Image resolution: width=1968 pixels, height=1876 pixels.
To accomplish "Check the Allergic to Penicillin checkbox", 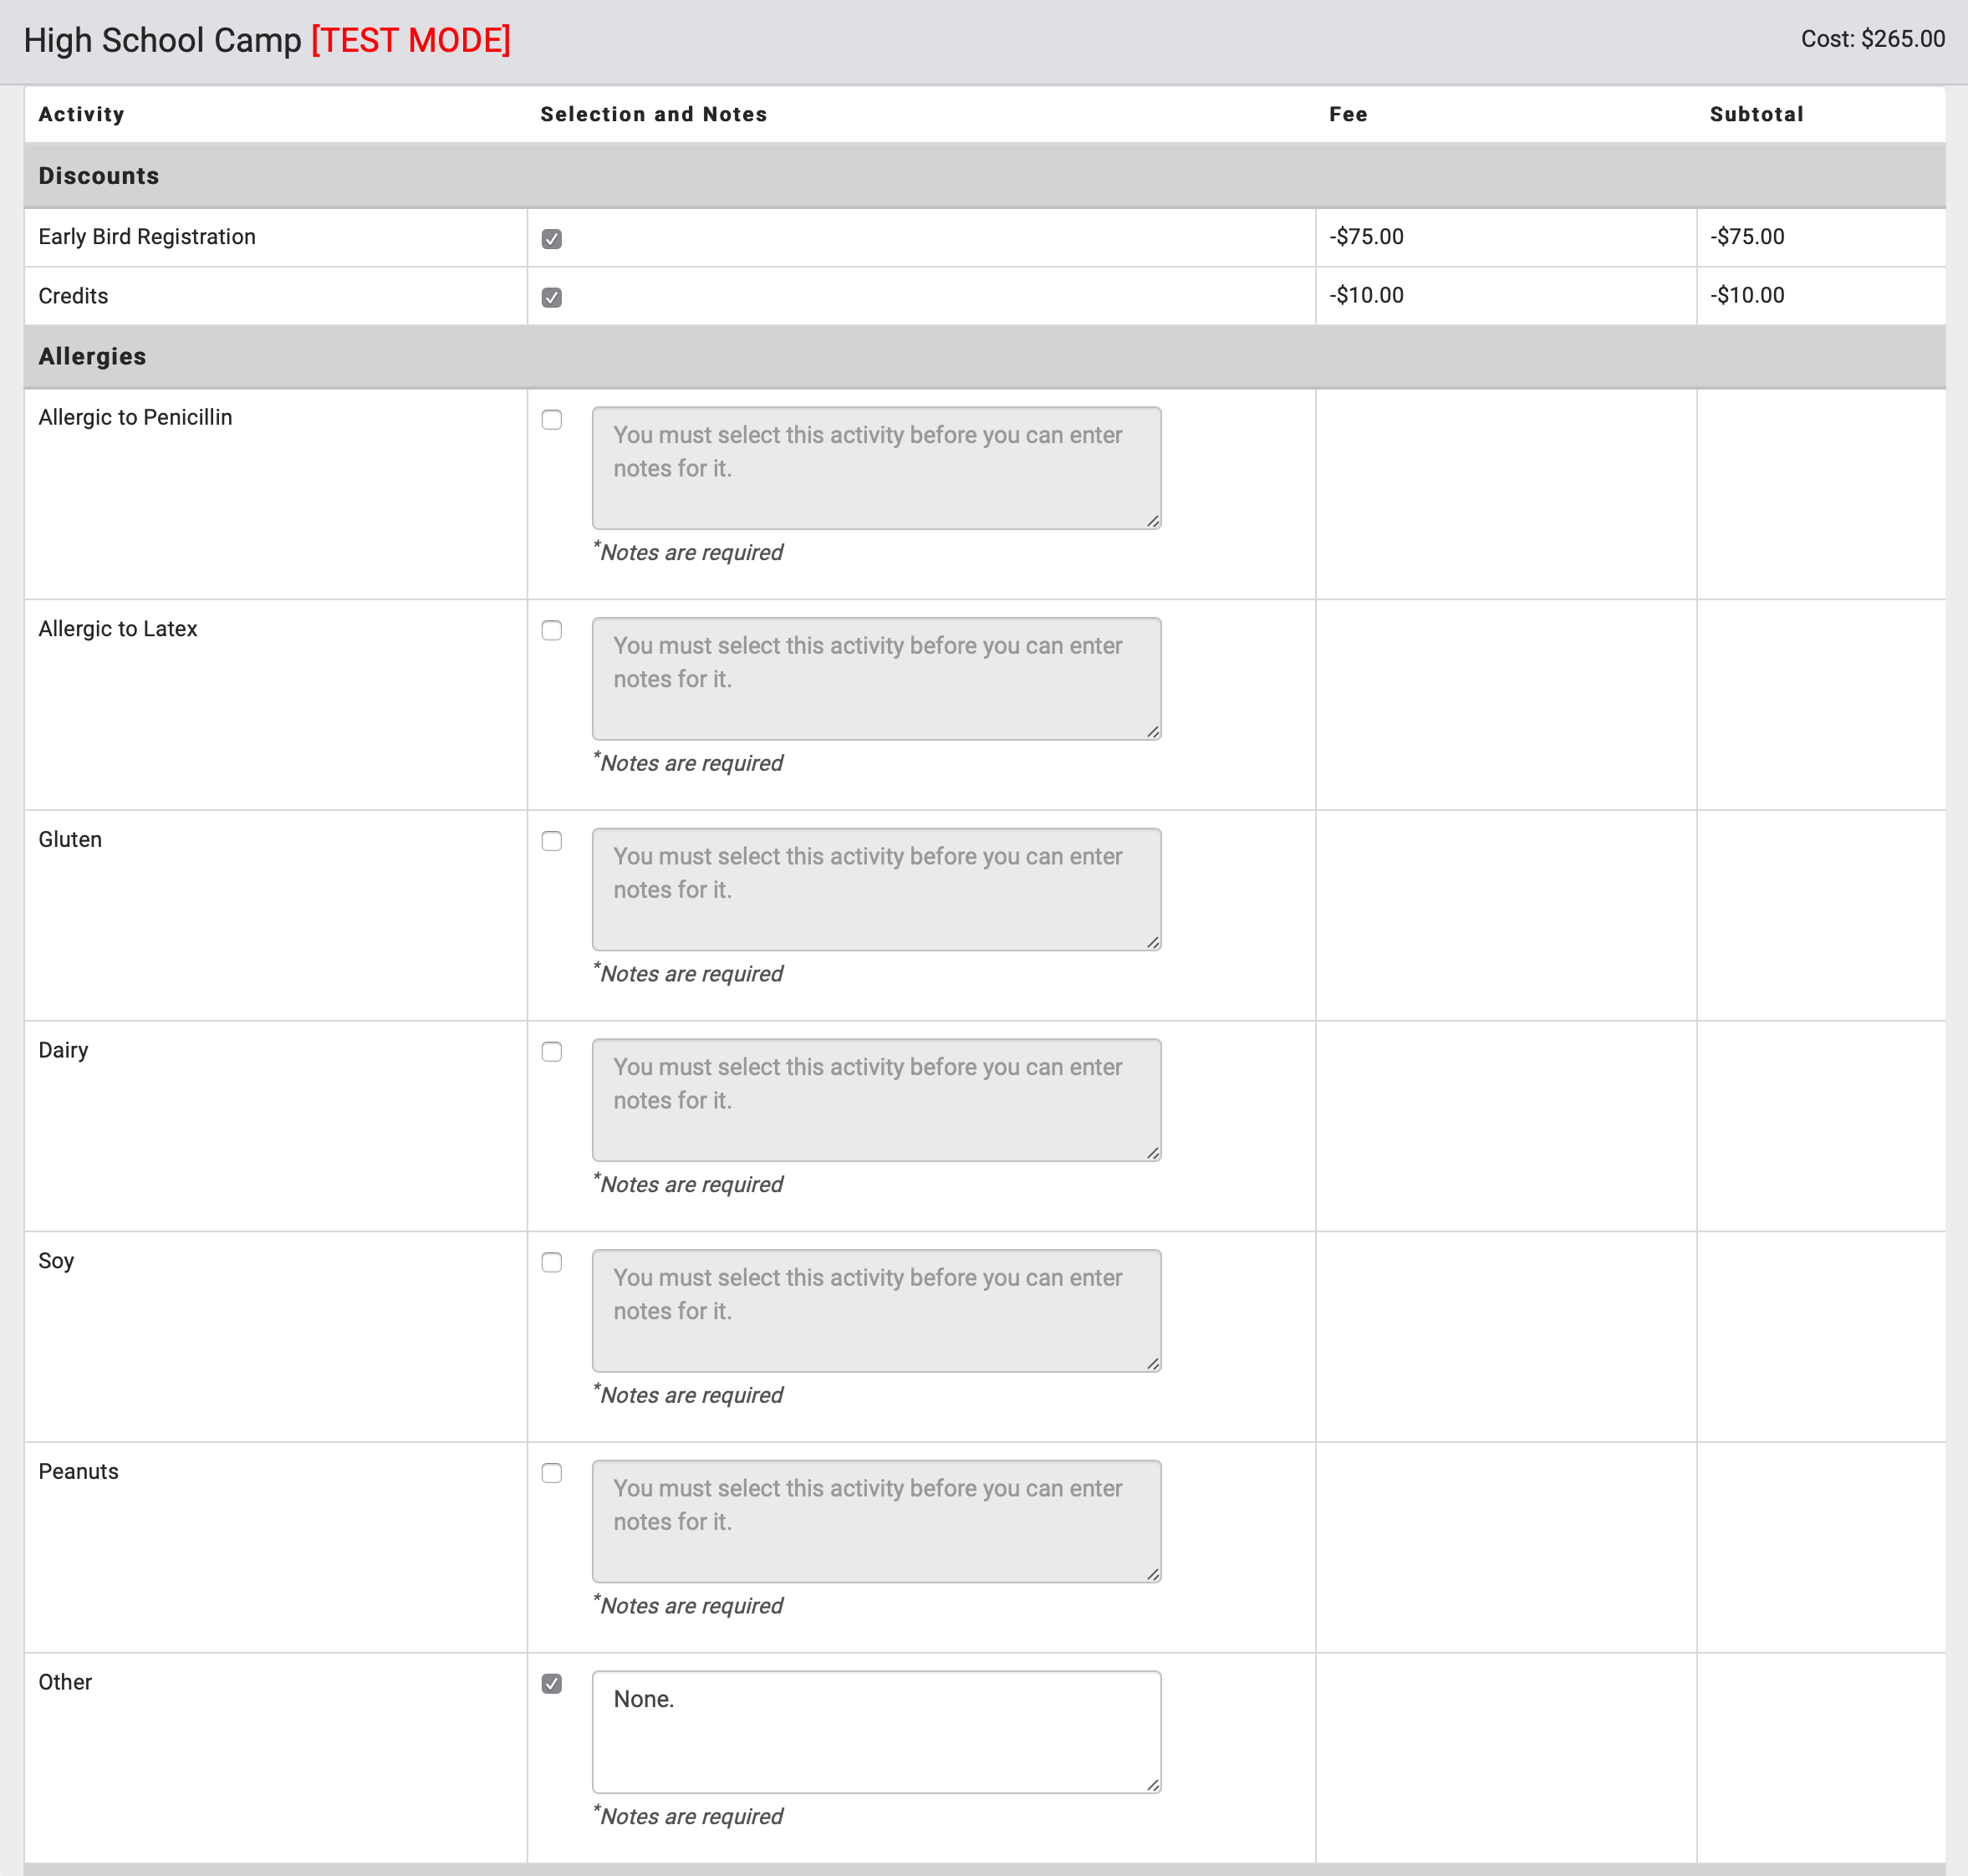I will tap(551, 420).
